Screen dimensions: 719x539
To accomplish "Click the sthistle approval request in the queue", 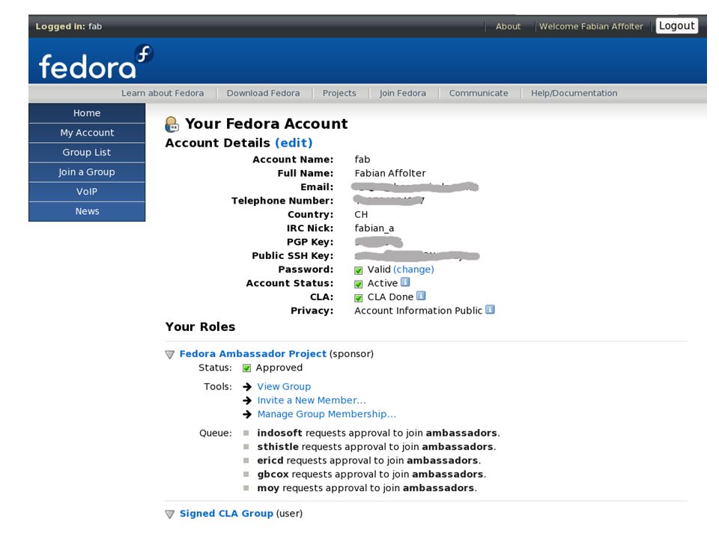I will click(377, 447).
